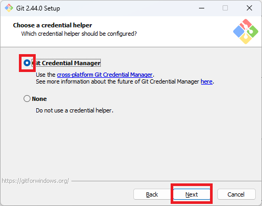
Task: Click the 'Choose a credential helper' heading
Action: [53, 25]
